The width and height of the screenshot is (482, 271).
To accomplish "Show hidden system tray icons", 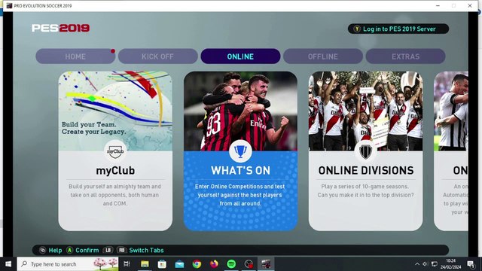I will coord(417,264).
